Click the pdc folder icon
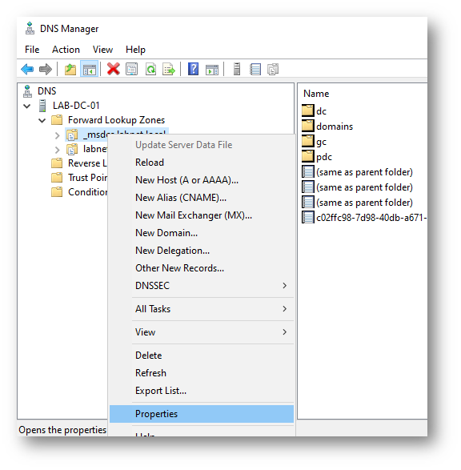The height and width of the screenshot is (470, 461). click(308, 156)
